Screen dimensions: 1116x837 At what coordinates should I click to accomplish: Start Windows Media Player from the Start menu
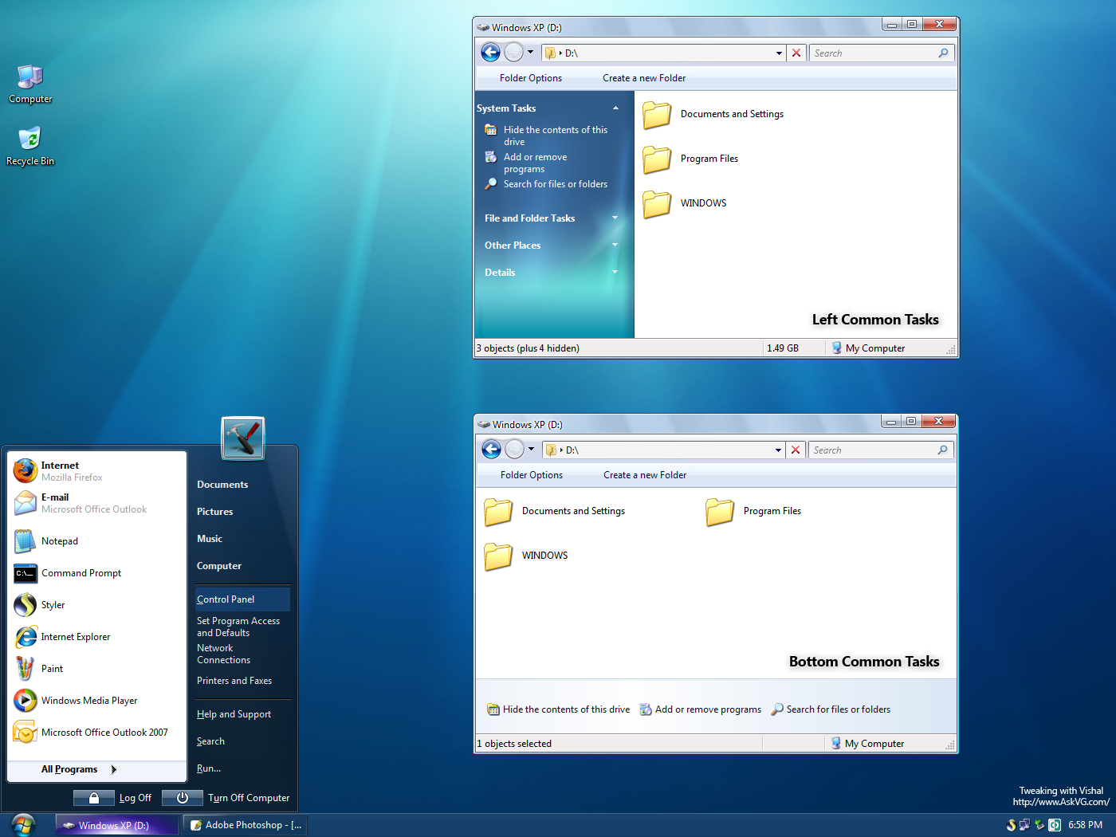[88, 701]
